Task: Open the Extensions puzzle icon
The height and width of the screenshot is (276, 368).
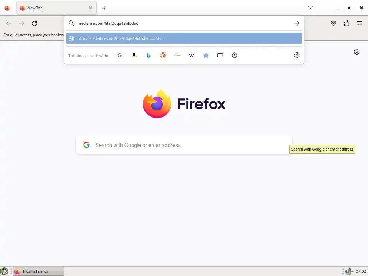Action: 347,23
